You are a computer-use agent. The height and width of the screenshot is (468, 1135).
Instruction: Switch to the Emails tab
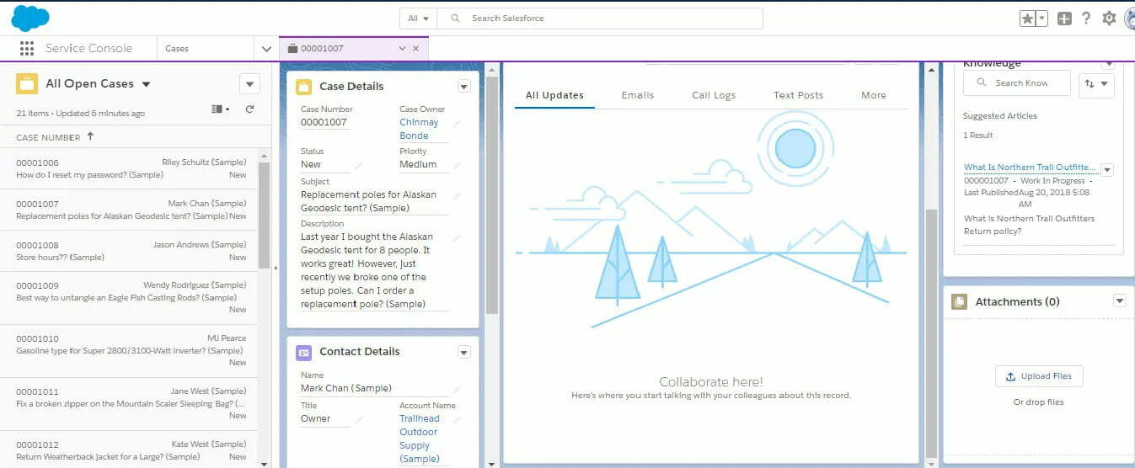point(637,95)
